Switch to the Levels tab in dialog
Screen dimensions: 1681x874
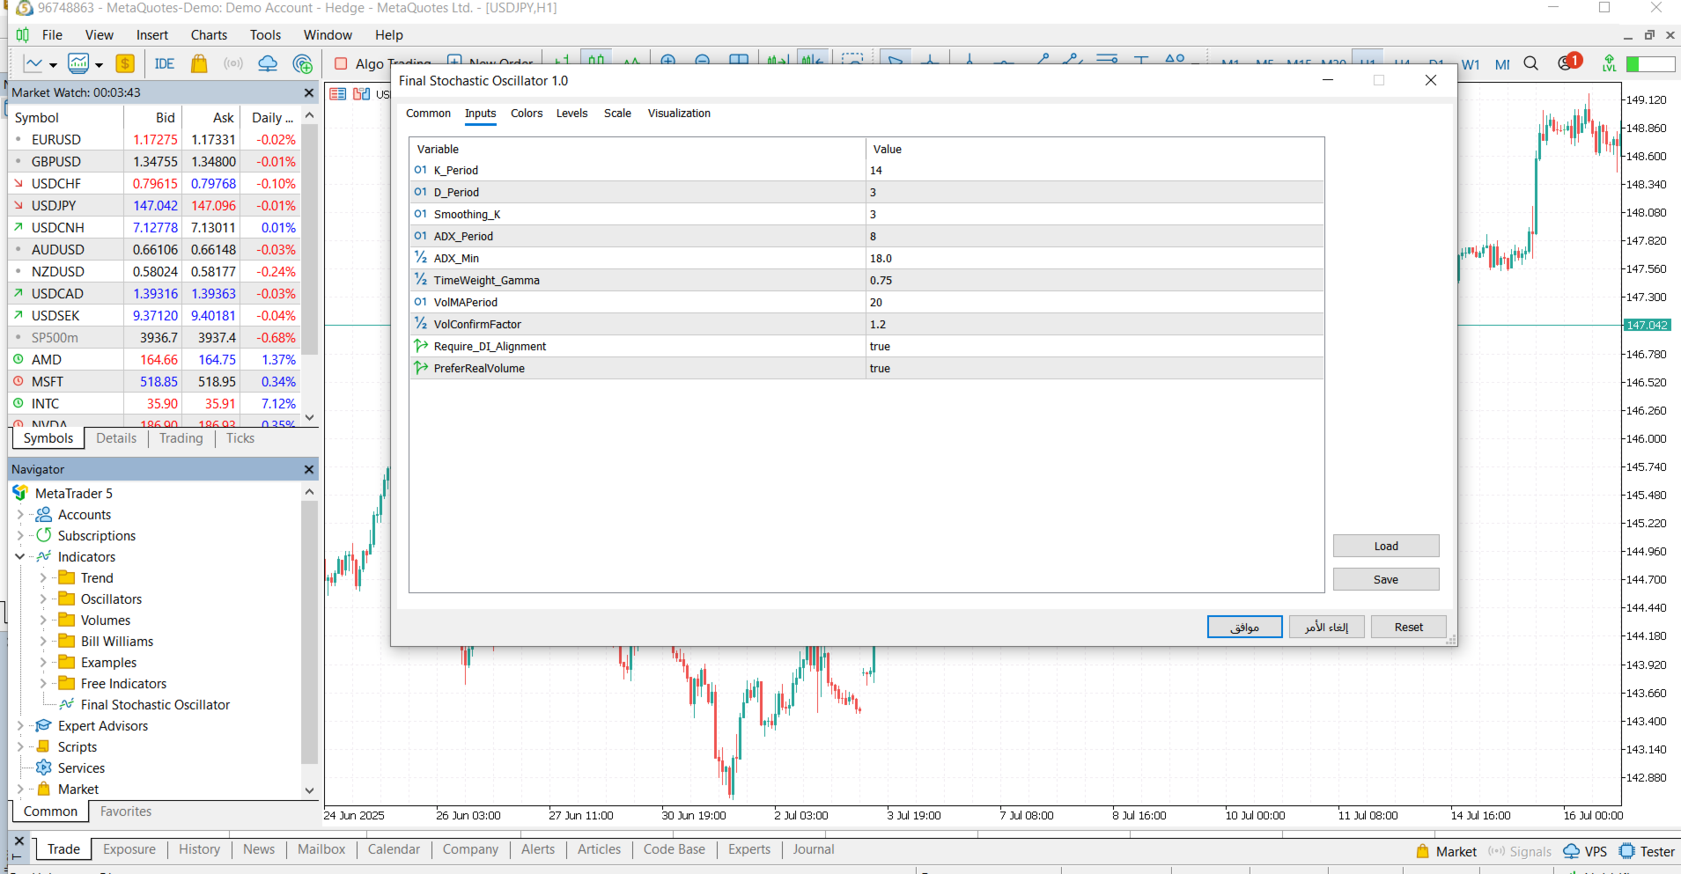(x=571, y=113)
